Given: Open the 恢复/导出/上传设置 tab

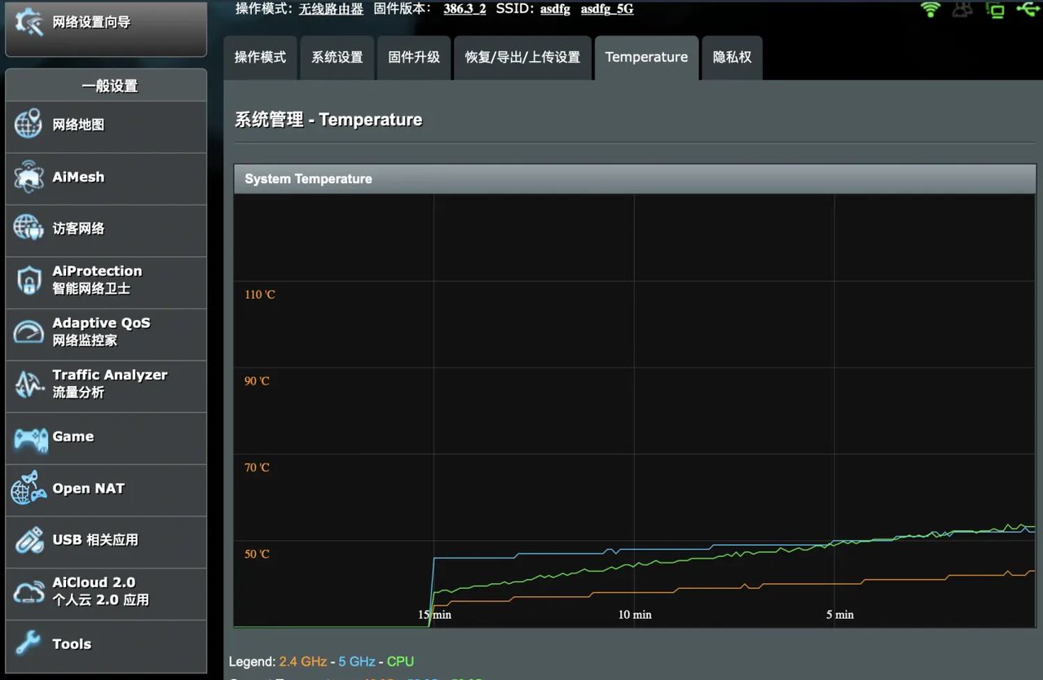Looking at the screenshot, I should pos(522,57).
